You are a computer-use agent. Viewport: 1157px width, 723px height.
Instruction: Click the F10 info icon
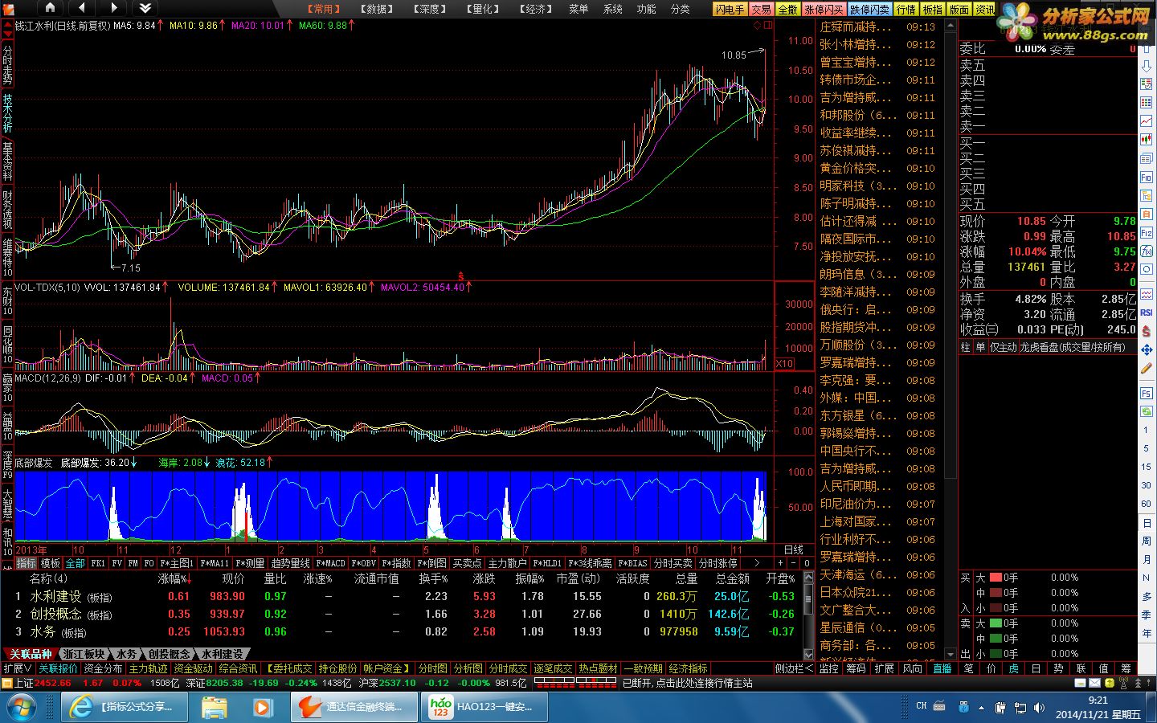pyautogui.click(x=1147, y=177)
